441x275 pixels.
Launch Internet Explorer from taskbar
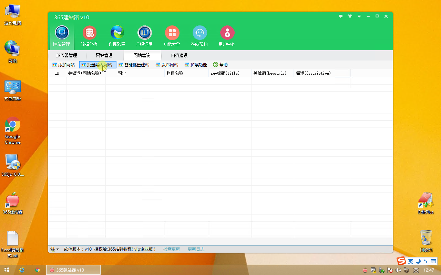[x=22, y=270]
